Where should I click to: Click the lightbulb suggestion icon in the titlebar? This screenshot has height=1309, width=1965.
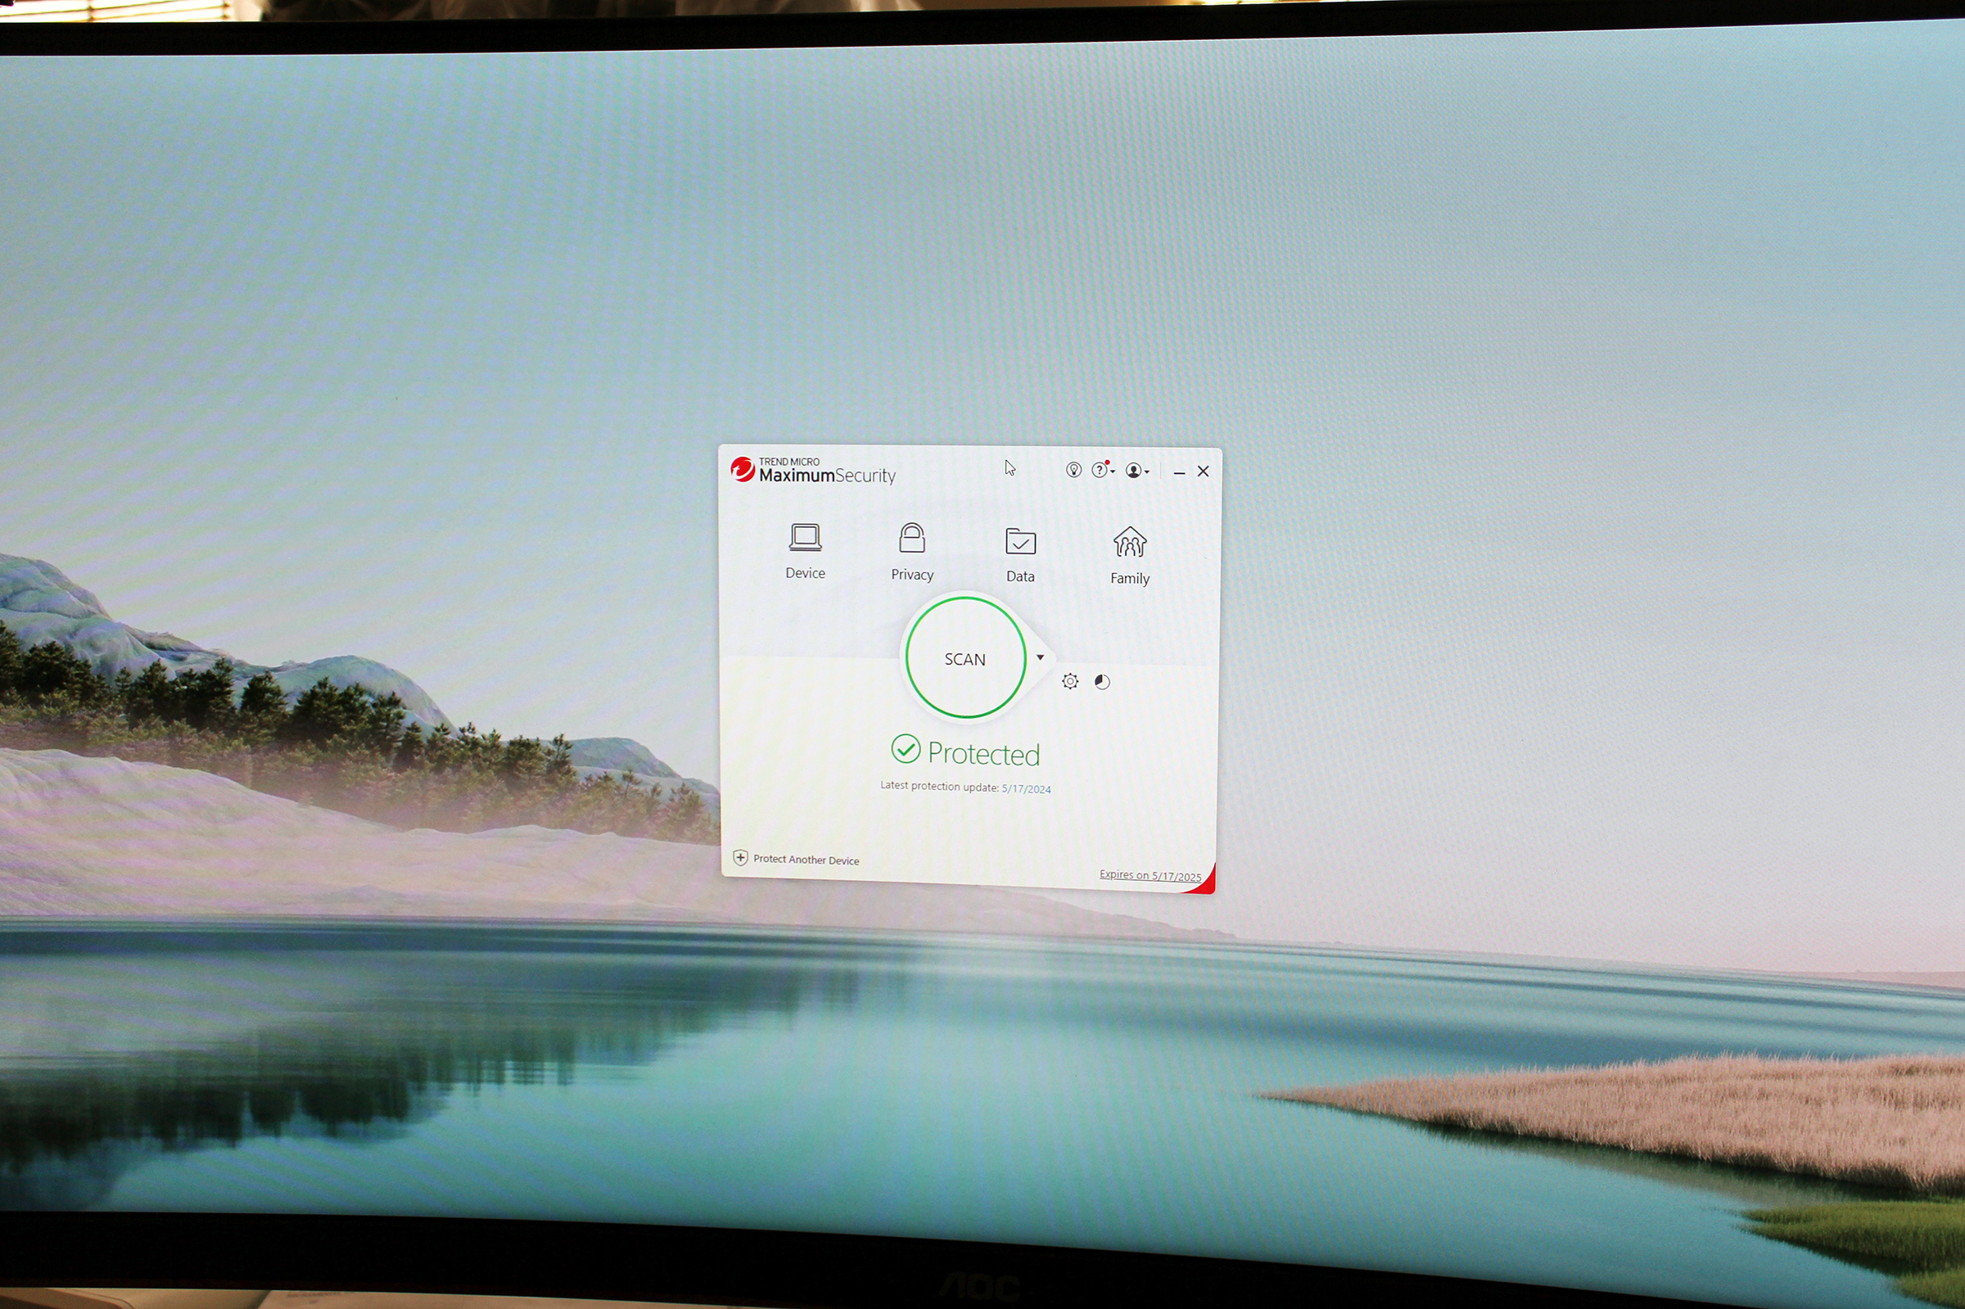coord(1075,471)
